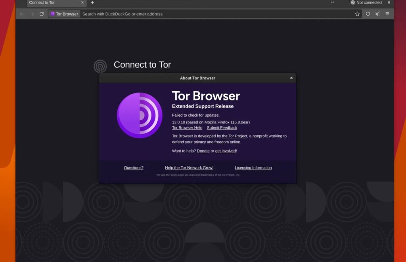Click the version 13.0.10 text
Viewport: 406px width, 262px height.
(x=211, y=122)
